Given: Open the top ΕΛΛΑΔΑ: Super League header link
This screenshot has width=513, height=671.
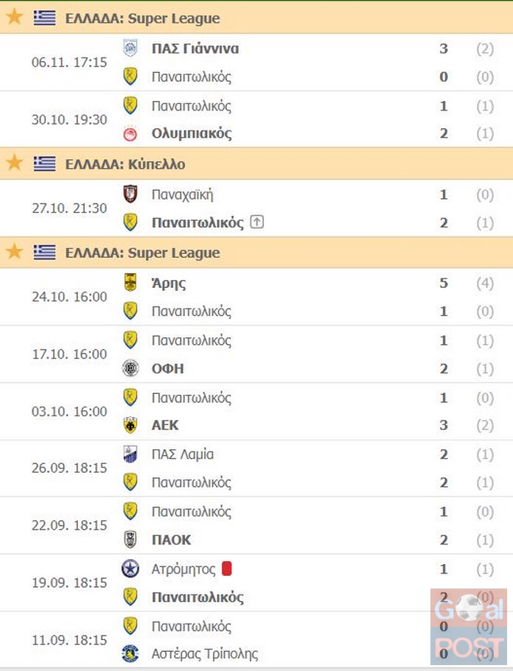Looking at the screenshot, I should tap(142, 18).
